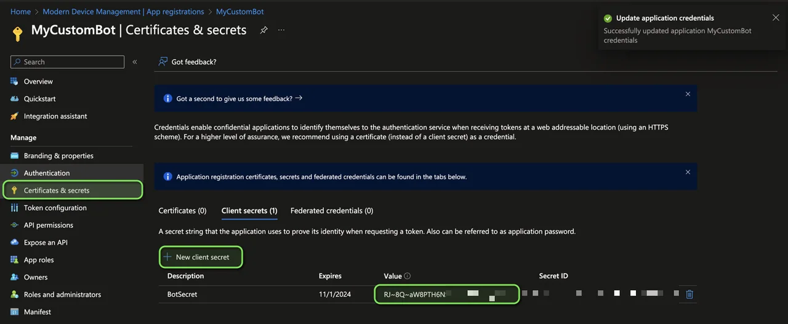Screen dimensions: 788x324
Task: Open Expose an API menu item
Action: coord(46,243)
